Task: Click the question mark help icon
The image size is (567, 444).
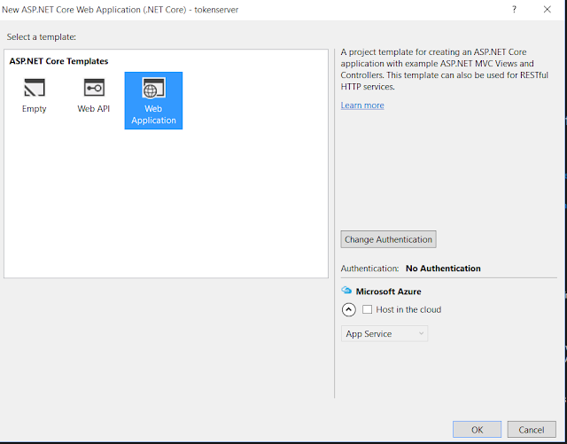Action: click(514, 10)
